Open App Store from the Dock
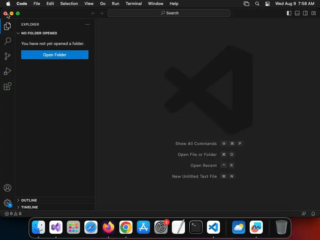The height and width of the screenshot is (240, 320). pos(143,227)
